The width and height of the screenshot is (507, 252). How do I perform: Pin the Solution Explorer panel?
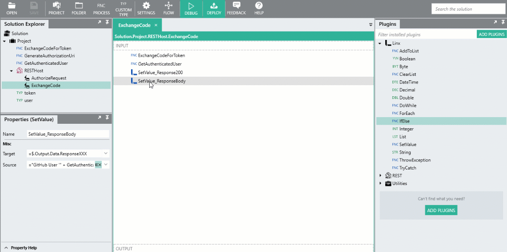(107, 22)
